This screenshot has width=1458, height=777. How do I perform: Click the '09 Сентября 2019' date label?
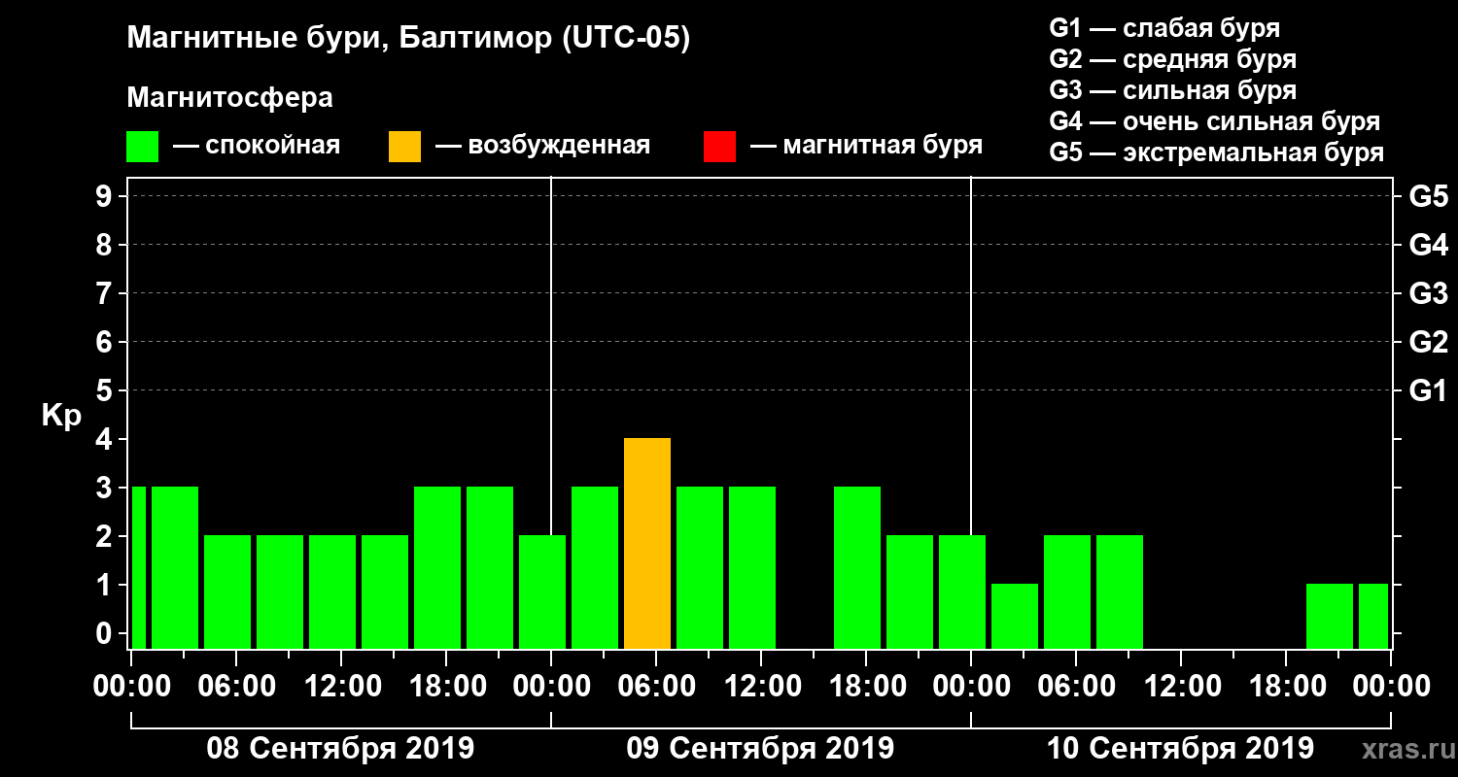[760, 748]
